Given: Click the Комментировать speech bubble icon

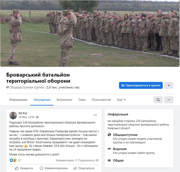Looking at the screenshot, I should pos(41,168).
